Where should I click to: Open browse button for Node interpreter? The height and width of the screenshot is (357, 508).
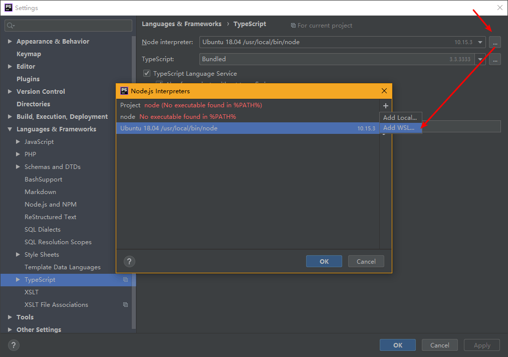click(x=495, y=42)
